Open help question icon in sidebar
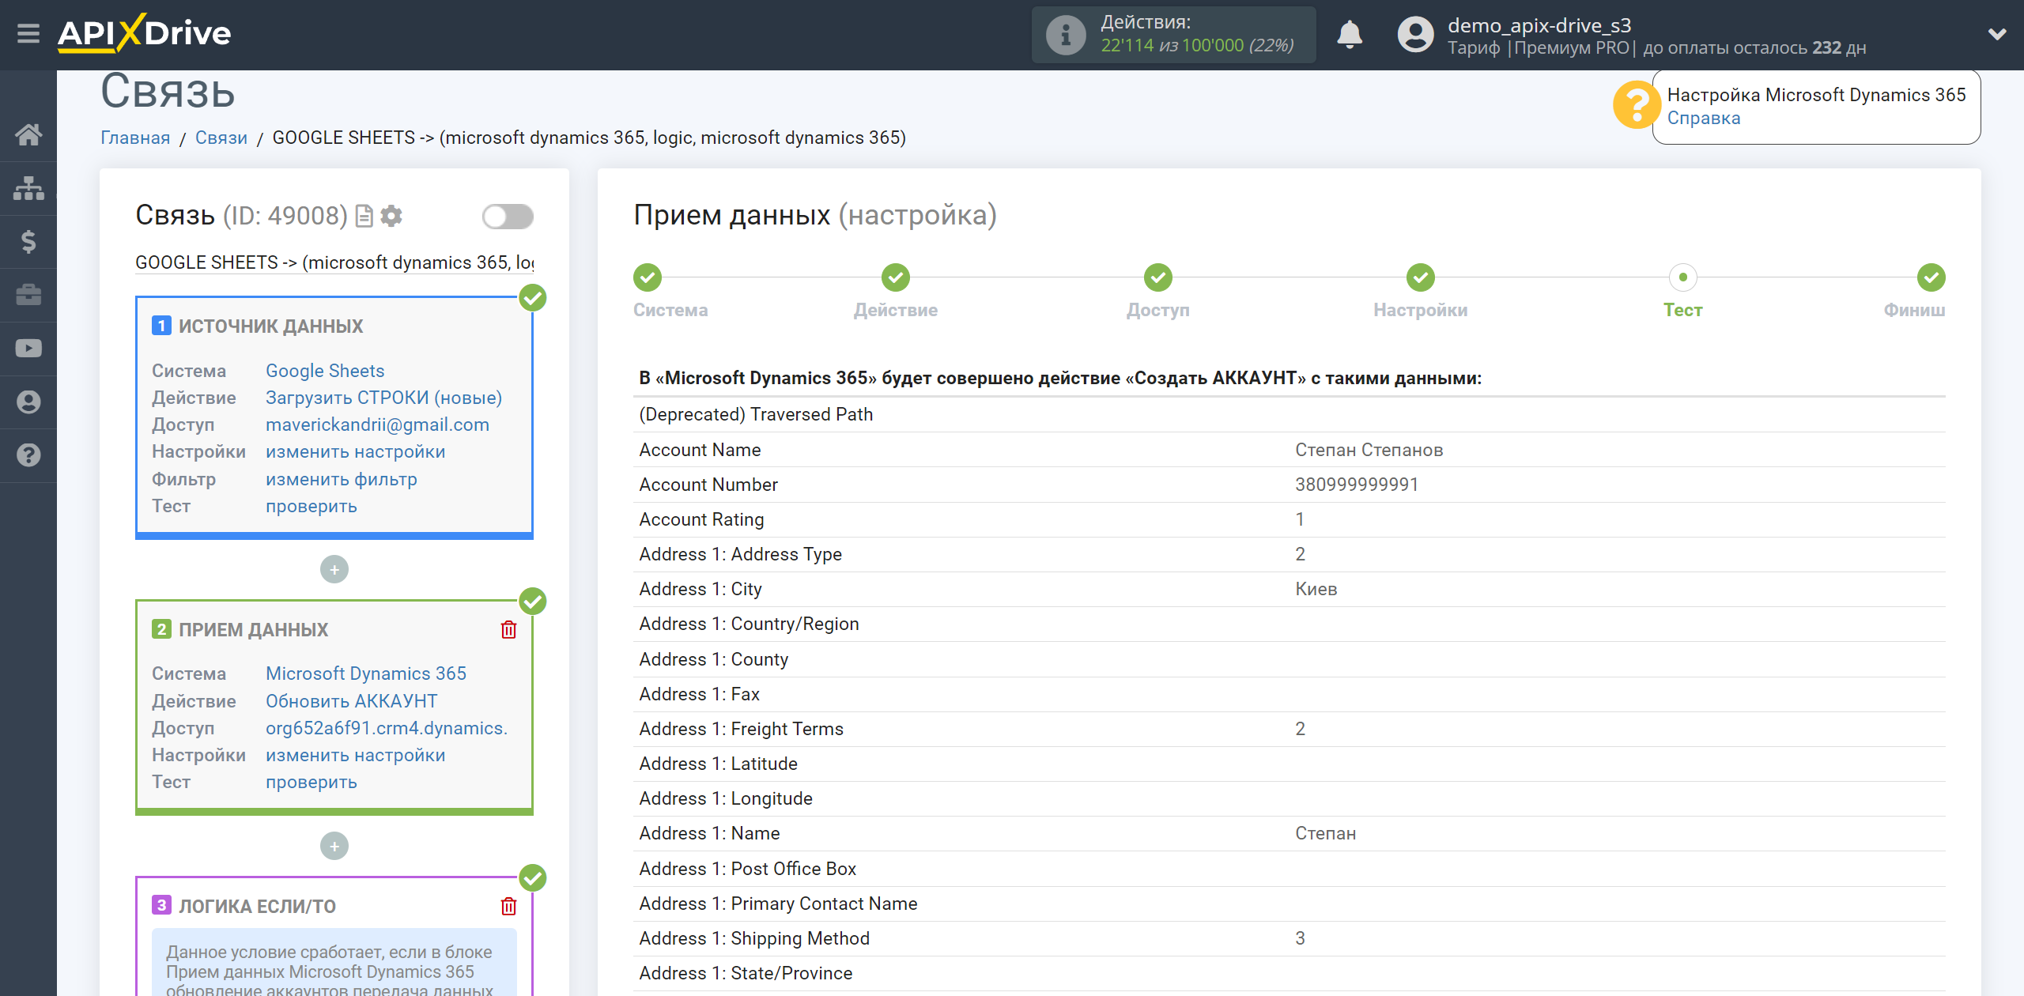 (28, 455)
